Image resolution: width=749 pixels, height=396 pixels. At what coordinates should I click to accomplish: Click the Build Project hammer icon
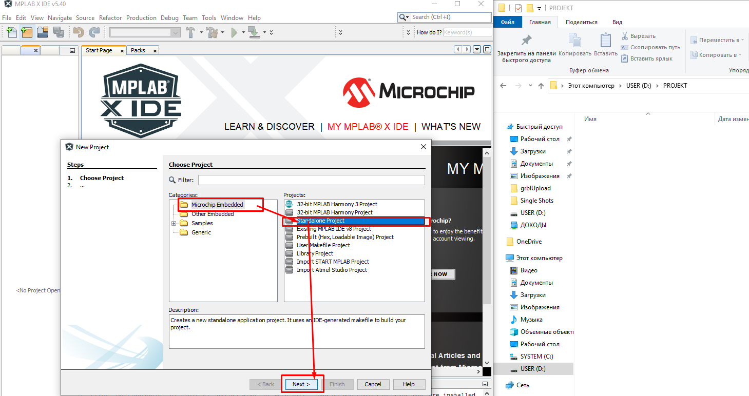pyautogui.click(x=190, y=32)
